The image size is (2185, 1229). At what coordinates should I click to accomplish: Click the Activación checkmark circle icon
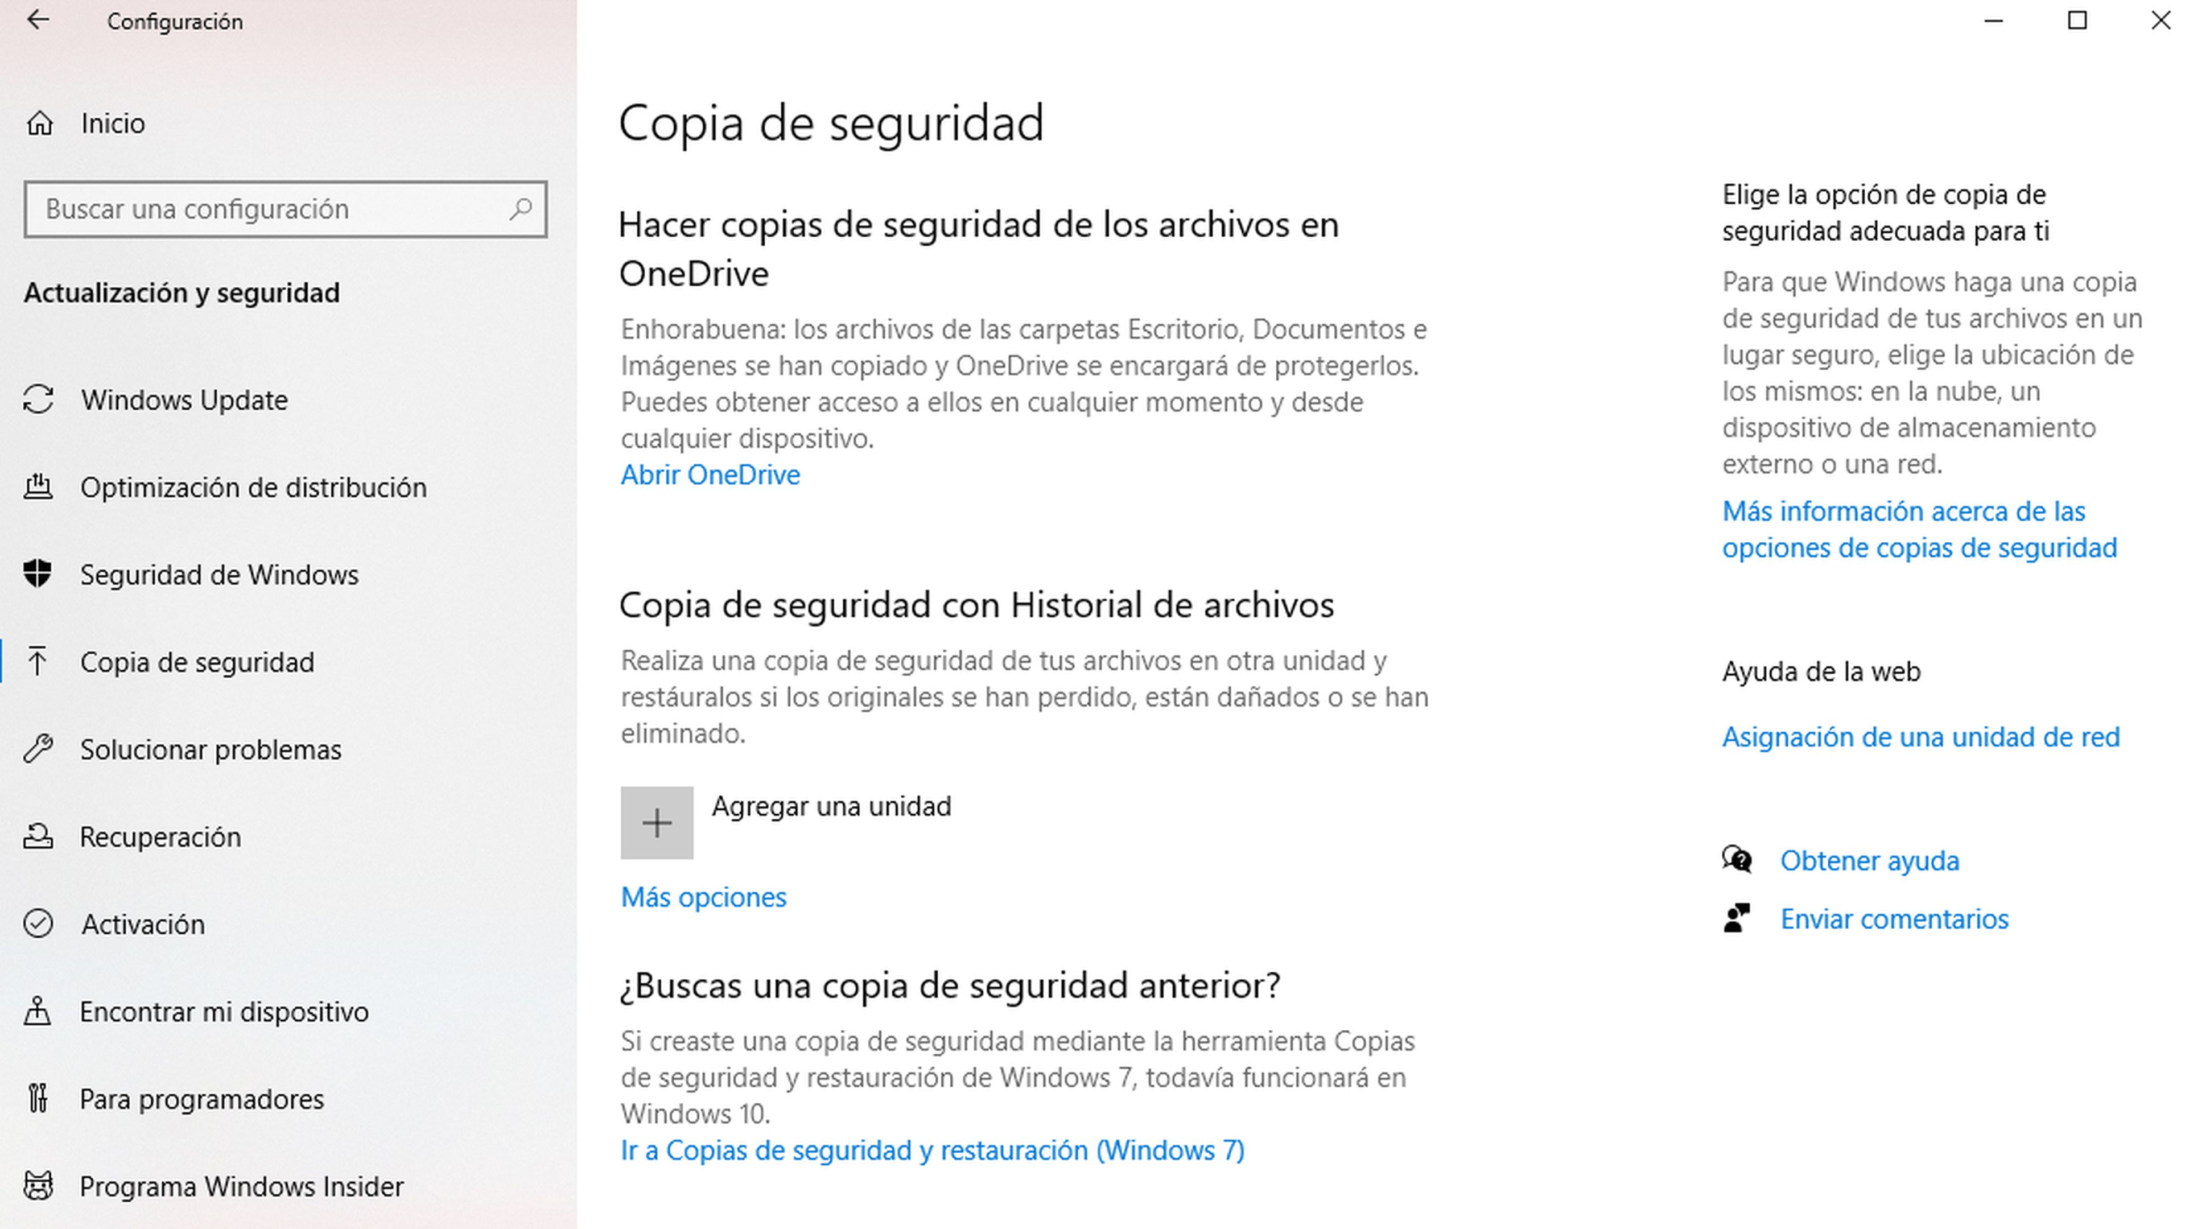coord(38,923)
